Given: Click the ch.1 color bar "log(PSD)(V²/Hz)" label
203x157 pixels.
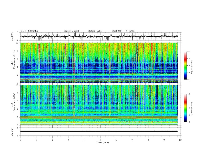Looking at the screenshot, I should tap(192, 67).
